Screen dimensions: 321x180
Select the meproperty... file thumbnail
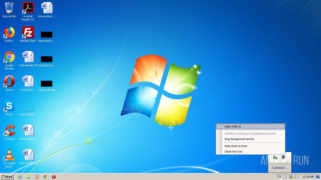click(x=47, y=36)
